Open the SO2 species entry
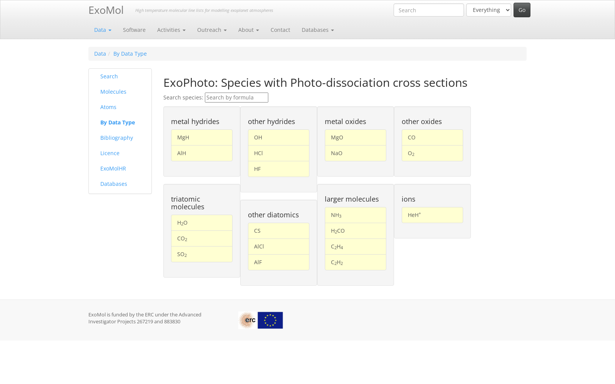The height and width of the screenshot is (384, 615). 202,254
